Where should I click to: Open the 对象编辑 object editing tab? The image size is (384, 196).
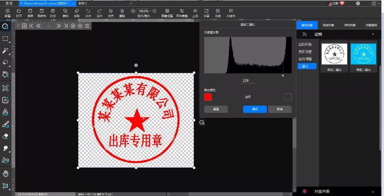(x=371, y=25)
